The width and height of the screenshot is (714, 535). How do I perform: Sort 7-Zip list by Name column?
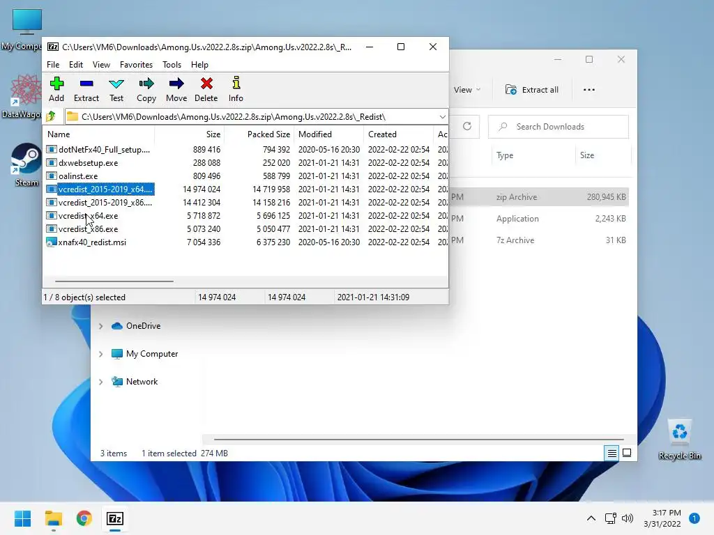click(99, 134)
